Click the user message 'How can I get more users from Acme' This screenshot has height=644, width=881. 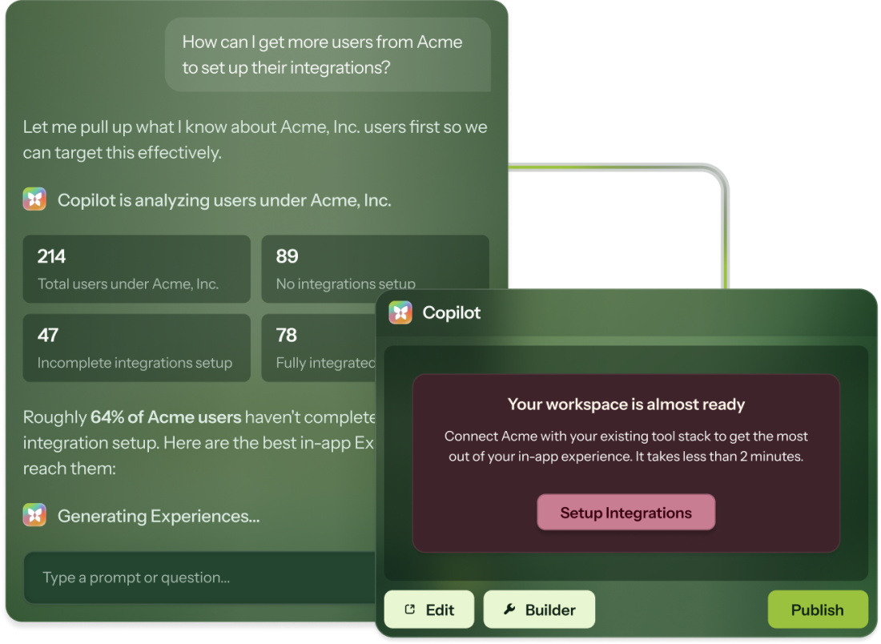click(x=328, y=54)
